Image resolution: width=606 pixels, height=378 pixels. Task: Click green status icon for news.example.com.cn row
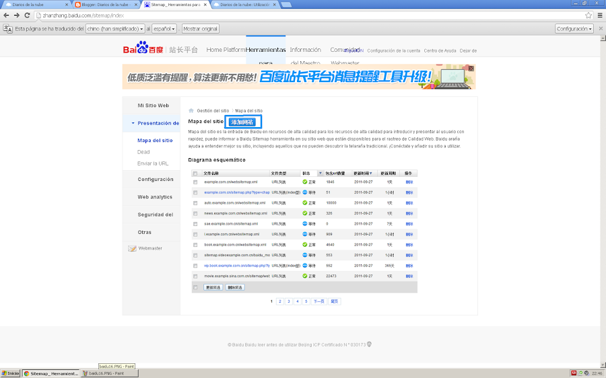tap(304, 213)
